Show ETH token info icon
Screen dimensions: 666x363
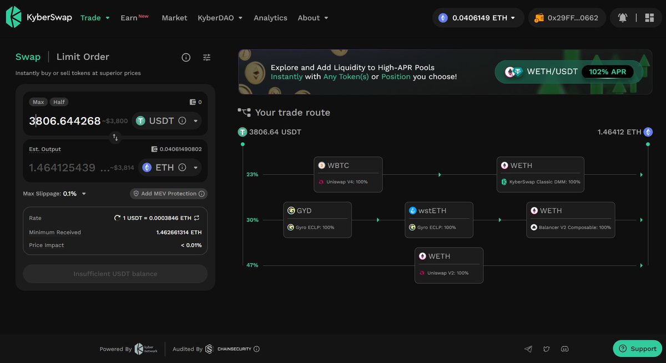point(182,168)
